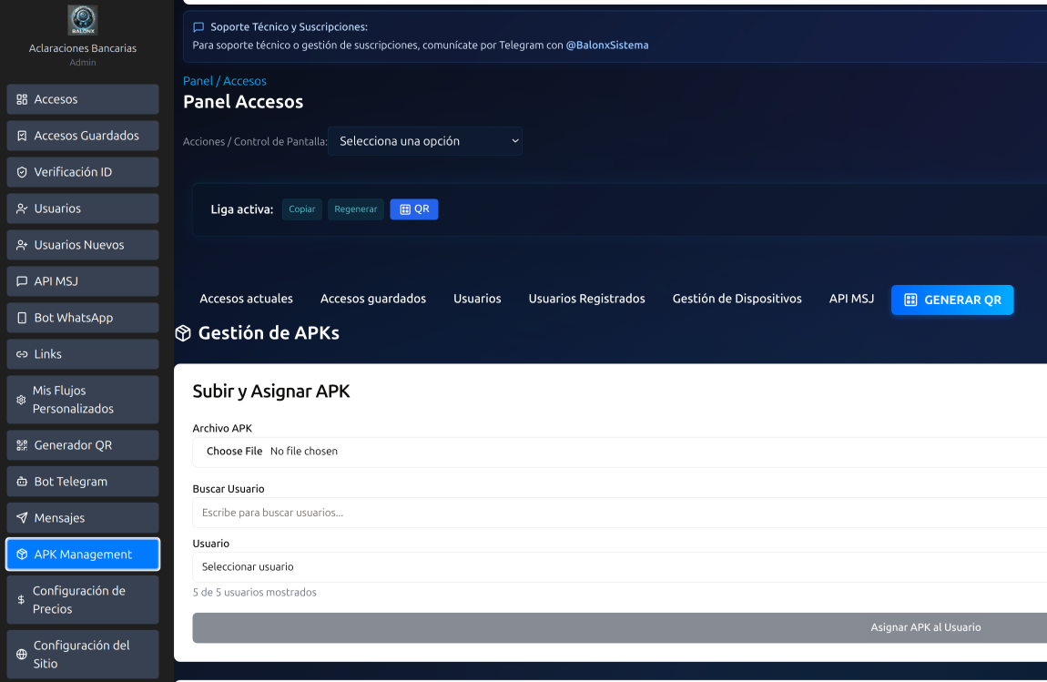Viewport: 1047px width, 682px height.
Task: Open the Acciones / Control de Pantalla dropdown
Action: [x=424, y=141]
